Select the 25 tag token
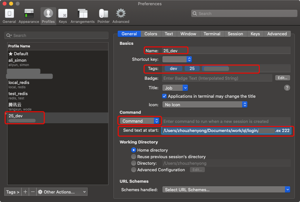The width and height of the screenshot is (300, 202). pos(192,69)
